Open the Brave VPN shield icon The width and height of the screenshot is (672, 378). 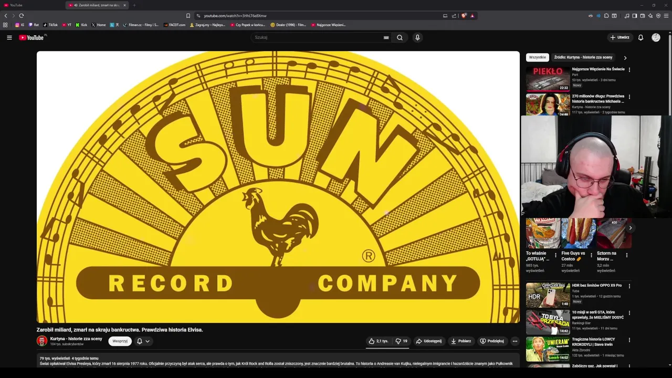(658, 16)
